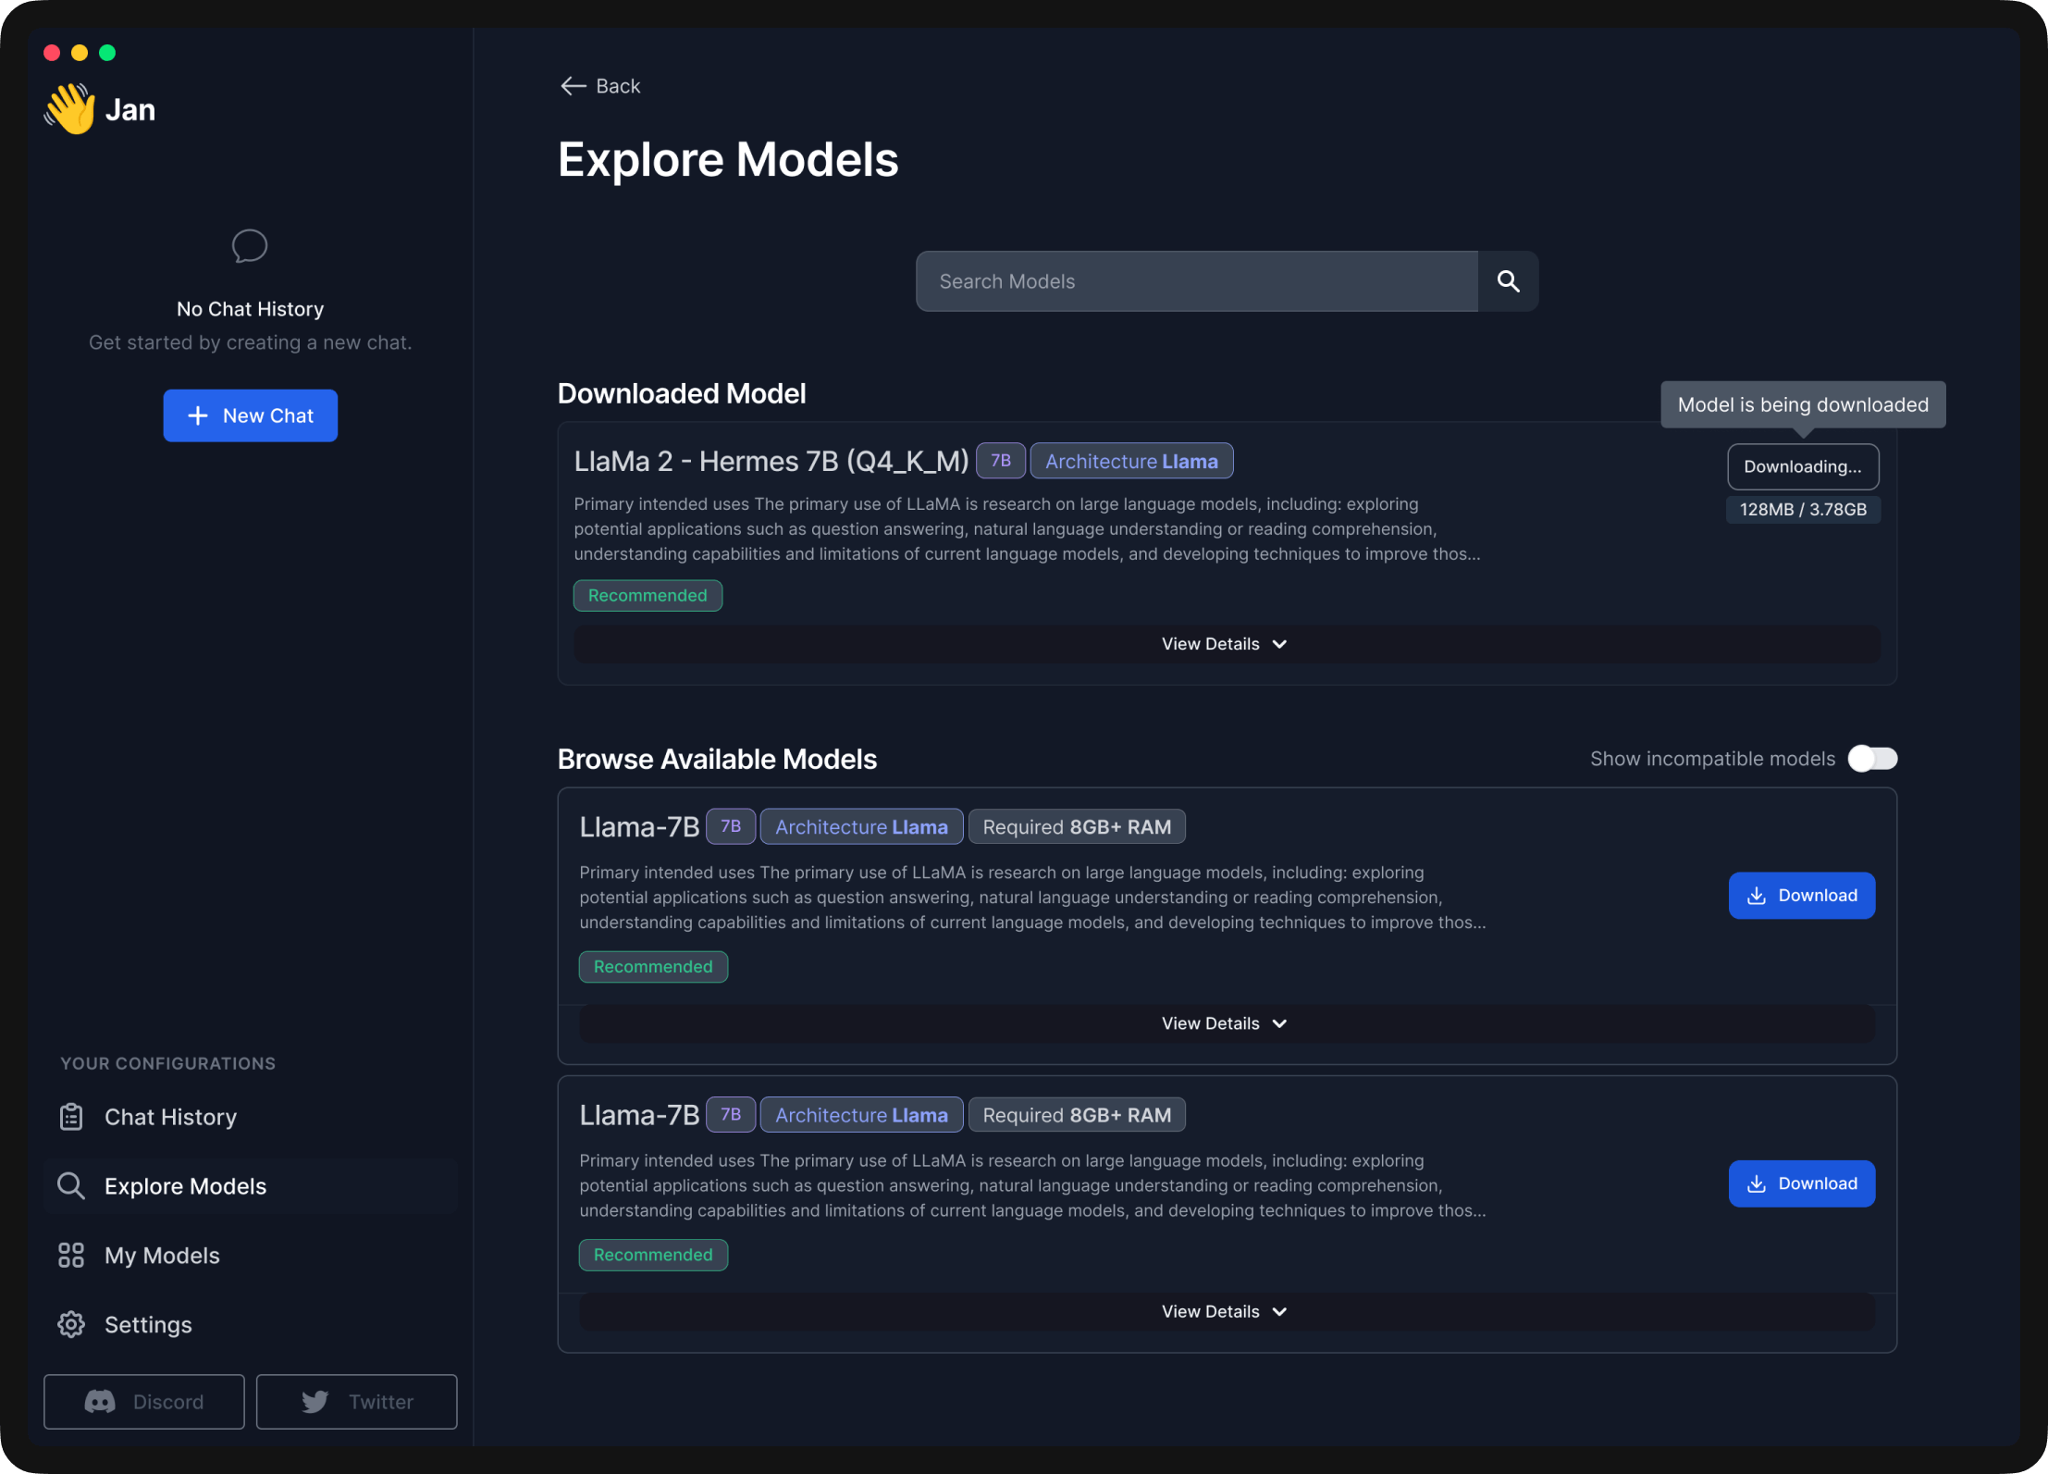Click the magnifier search icon button
This screenshot has width=2048, height=1474.
click(x=1508, y=281)
